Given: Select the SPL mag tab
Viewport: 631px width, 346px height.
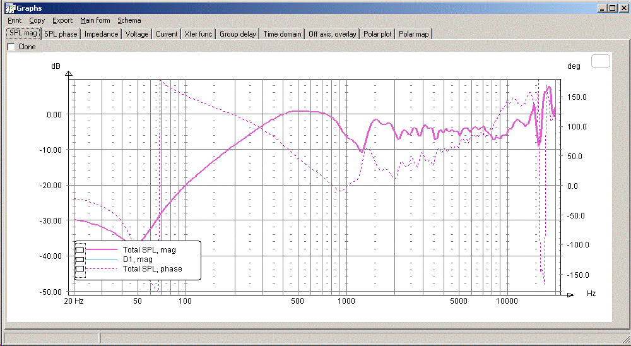Looking at the screenshot, I should (23, 33).
